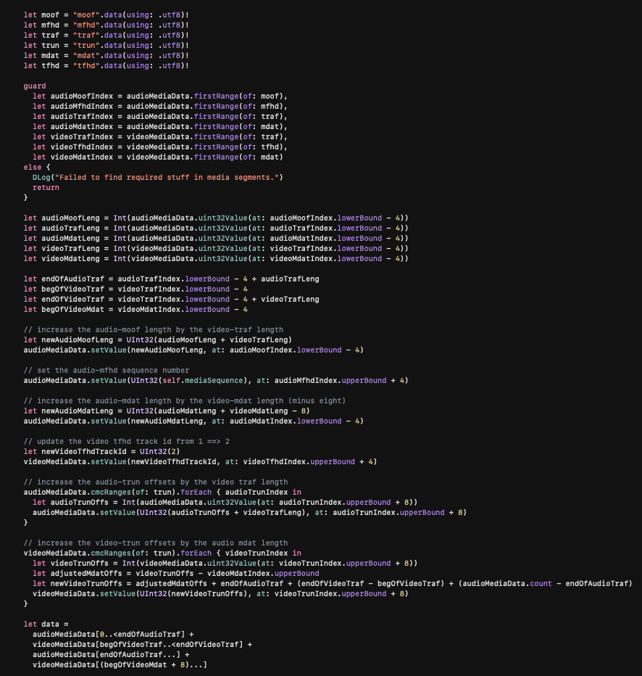Click the line declaring 'let mdat' constant
Viewport: 642px width, 676px height.
point(107,56)
